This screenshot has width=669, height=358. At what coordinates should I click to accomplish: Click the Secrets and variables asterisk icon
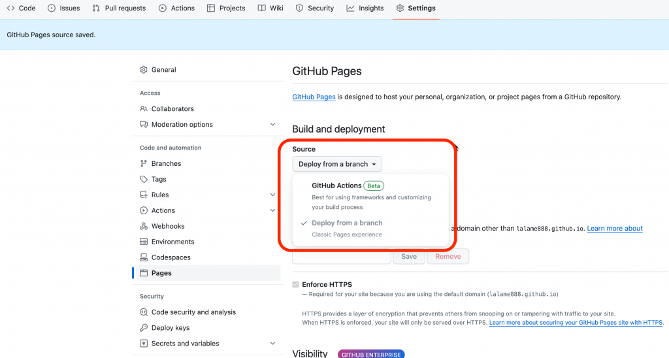144,343
